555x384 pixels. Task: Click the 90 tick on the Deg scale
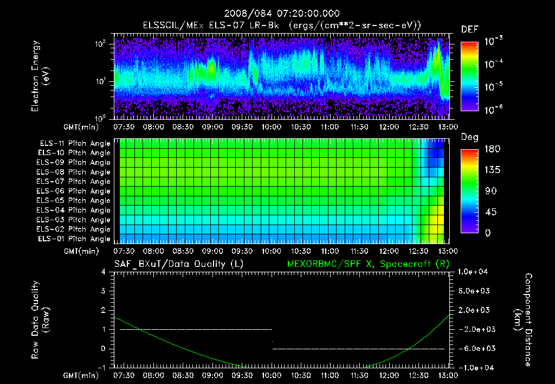click(491, 191)
